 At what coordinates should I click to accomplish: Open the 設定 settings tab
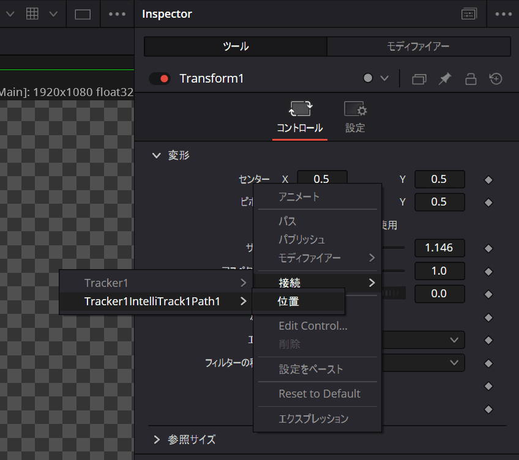click(355, 118)
